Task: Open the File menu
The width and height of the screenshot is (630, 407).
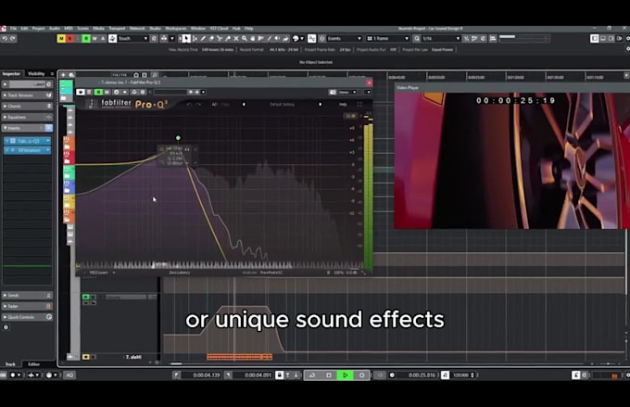Action: [x=14, y=29]
